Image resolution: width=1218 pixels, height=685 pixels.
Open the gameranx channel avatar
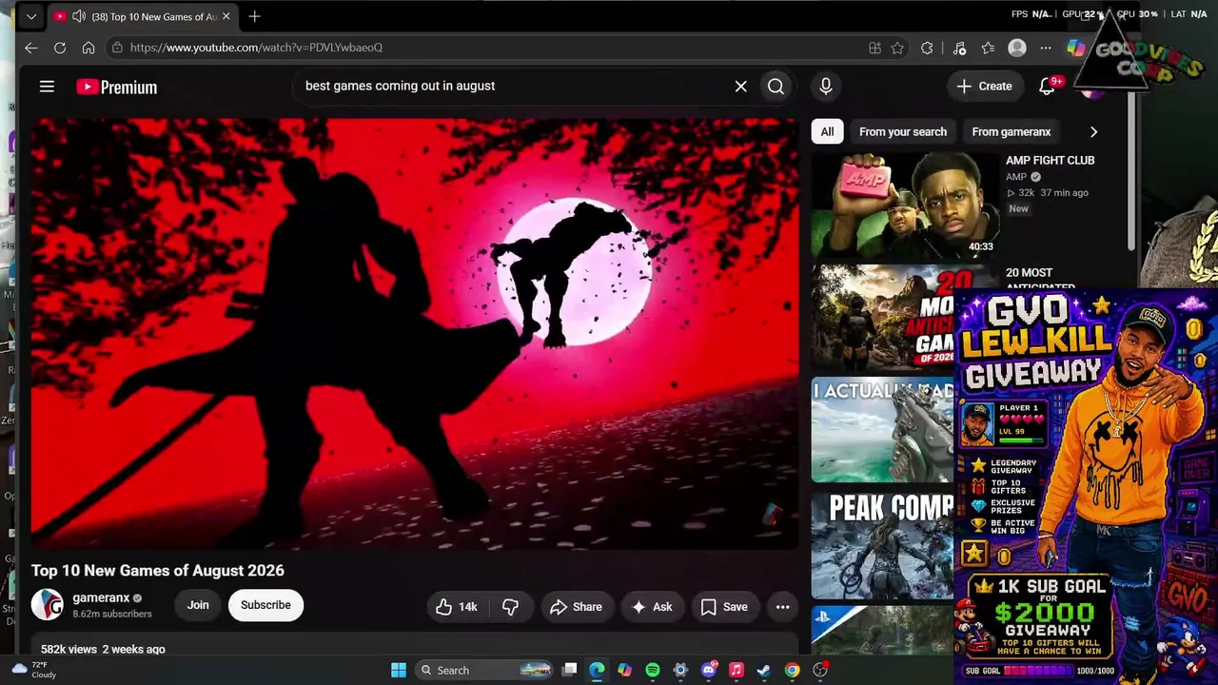point(48,605)
